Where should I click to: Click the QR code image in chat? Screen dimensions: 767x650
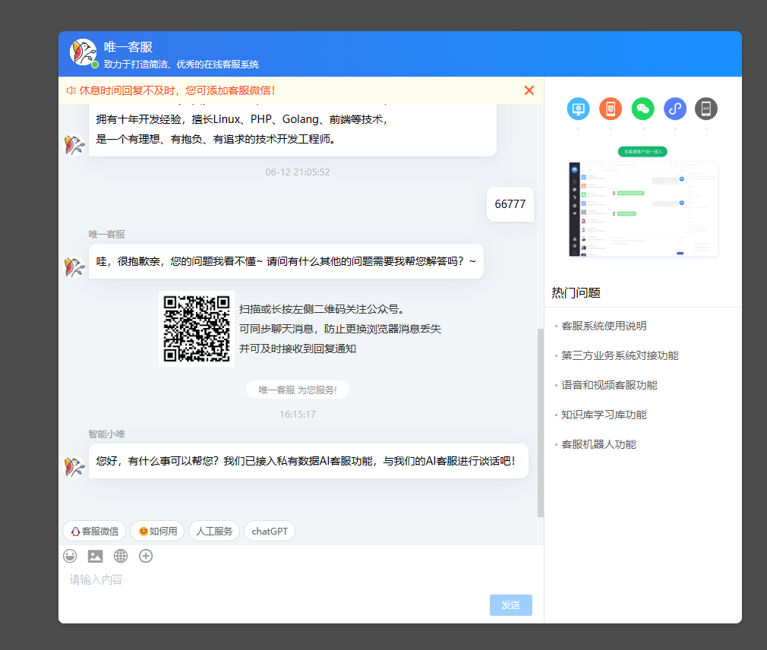(197, 329)
